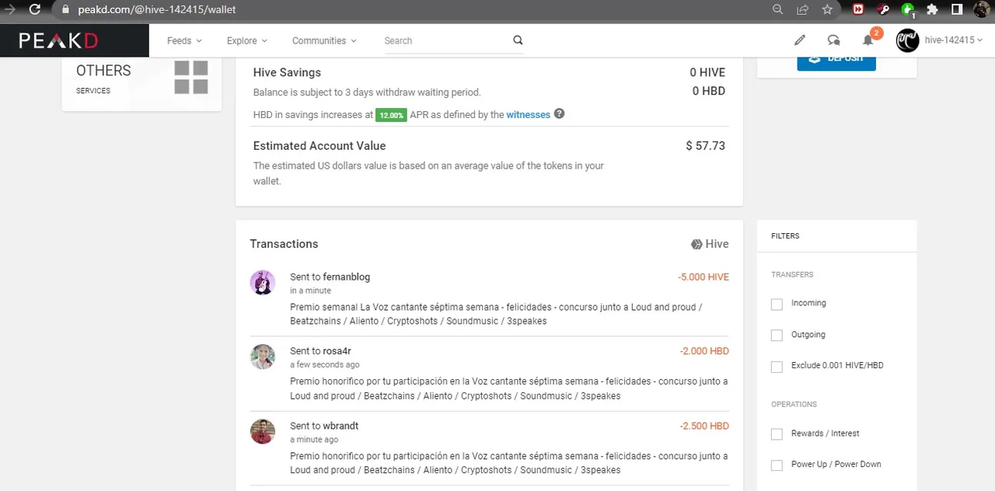Viewport: 995px width, 491px height.
Task: Open the fernanblog username link
Action: point(347,277)
